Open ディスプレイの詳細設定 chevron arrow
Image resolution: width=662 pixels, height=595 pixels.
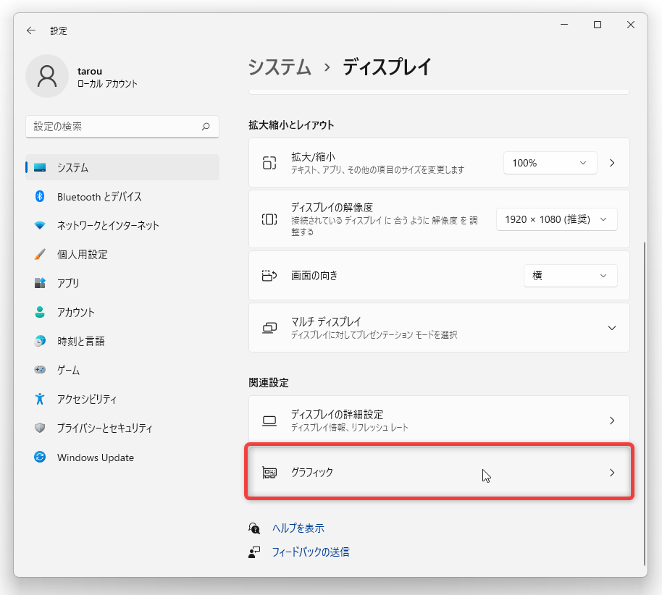(x=612, y=421)
